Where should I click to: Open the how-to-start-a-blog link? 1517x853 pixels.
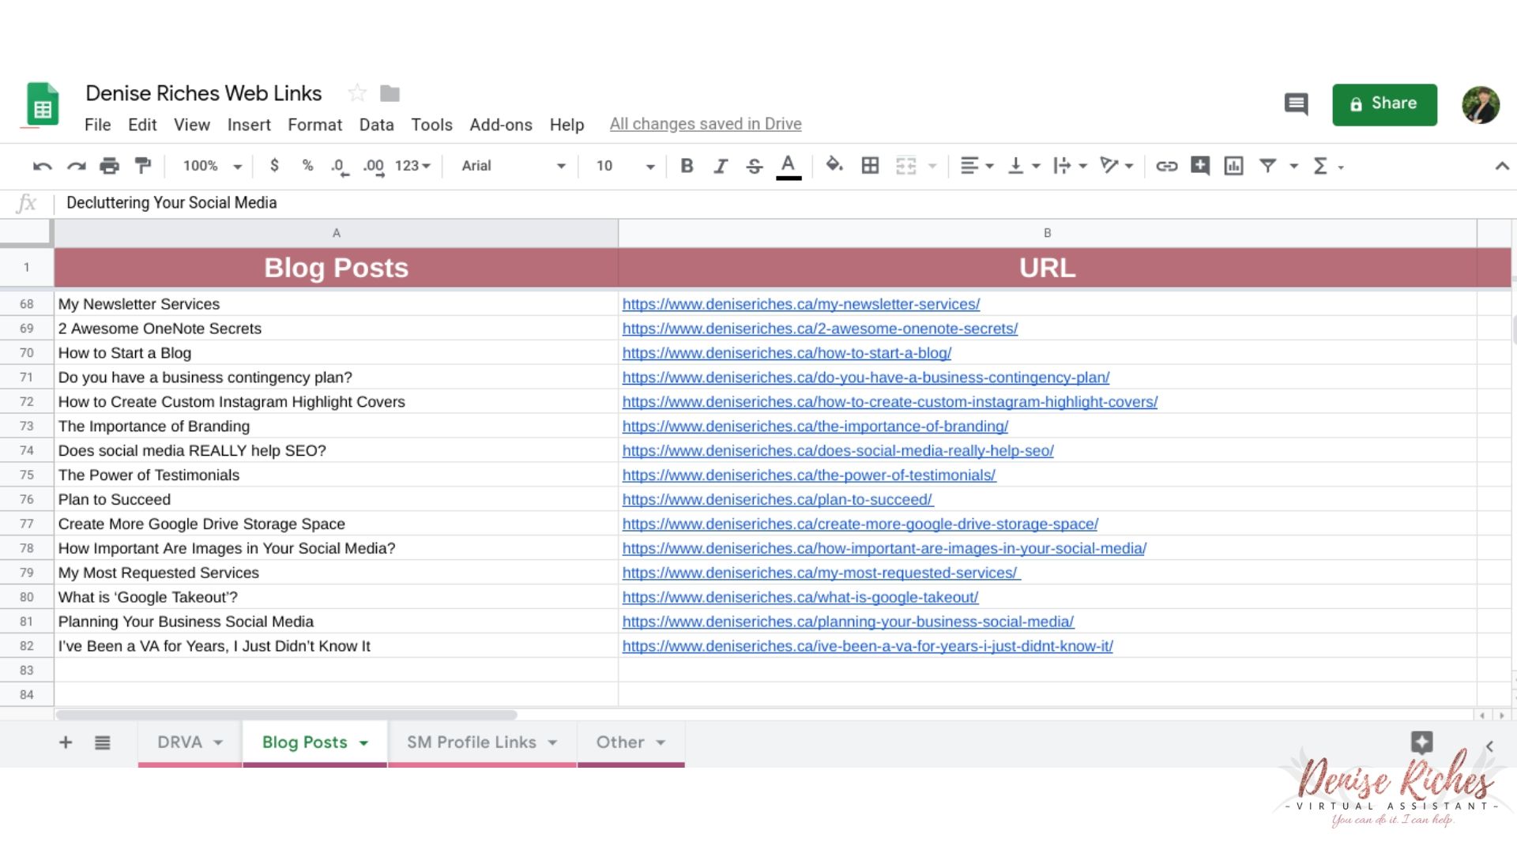(x=786, y=353)
